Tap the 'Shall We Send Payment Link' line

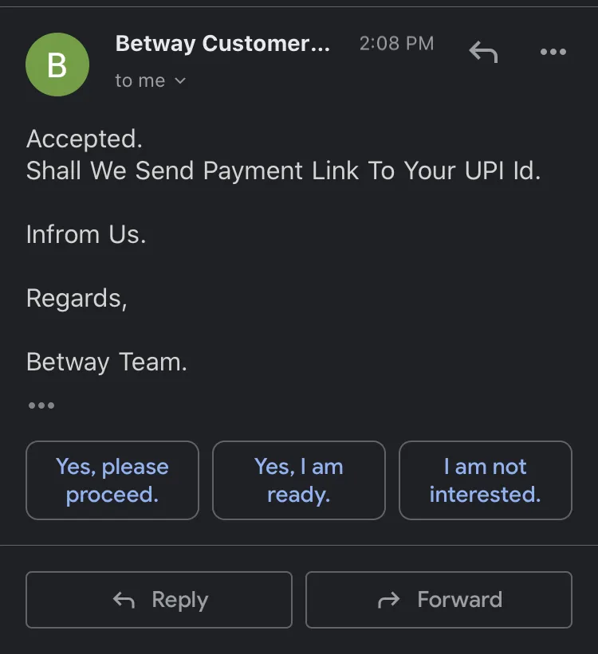coord(284,170)
